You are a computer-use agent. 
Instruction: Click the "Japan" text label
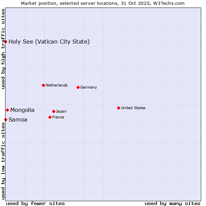point(61,111)
